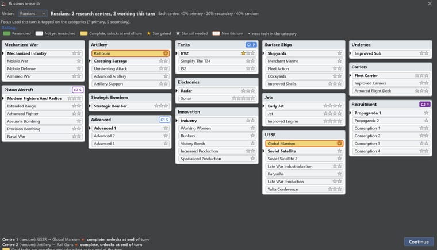Click next-tech arrow beside Mechanized Infantry
This screenshot has height=250, width=437.
[3, 53]
